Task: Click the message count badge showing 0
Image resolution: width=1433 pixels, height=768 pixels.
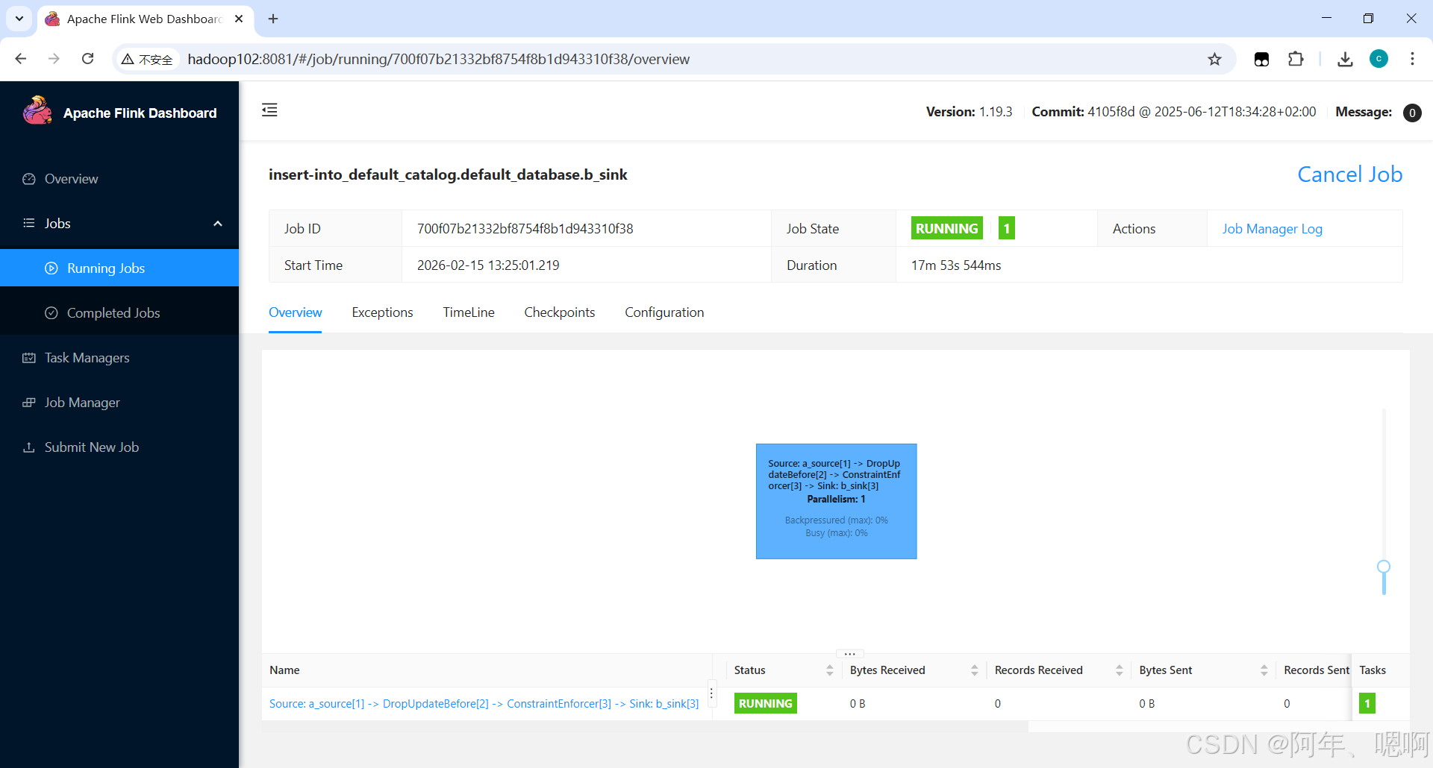Action: 1411,113
